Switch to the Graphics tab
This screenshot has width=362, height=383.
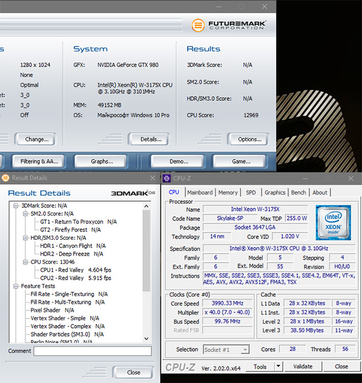[275, 193]
